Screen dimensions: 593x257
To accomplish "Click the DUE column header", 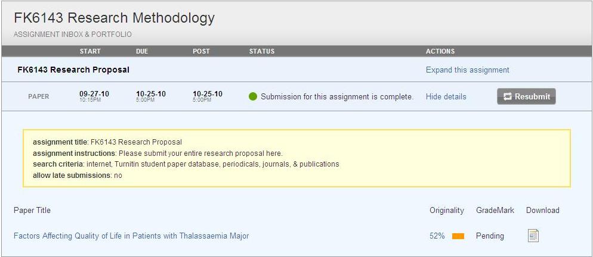I will tap(142, 51).
